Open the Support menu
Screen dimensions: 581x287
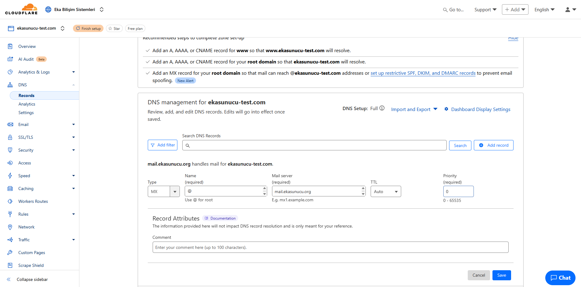(x=485, y=10)
